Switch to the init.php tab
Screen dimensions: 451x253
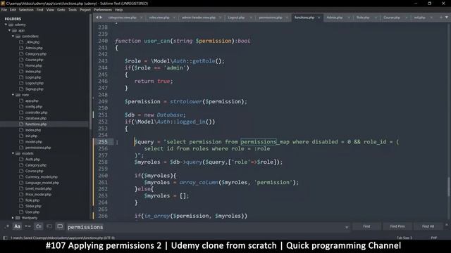pyautogui.click(x=420, y=18)
